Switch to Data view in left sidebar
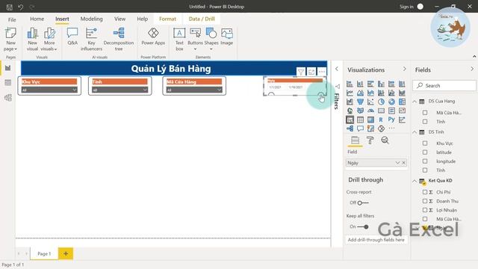Image resolution: width=478 pixels, height=269 pixels. (8, 83)
